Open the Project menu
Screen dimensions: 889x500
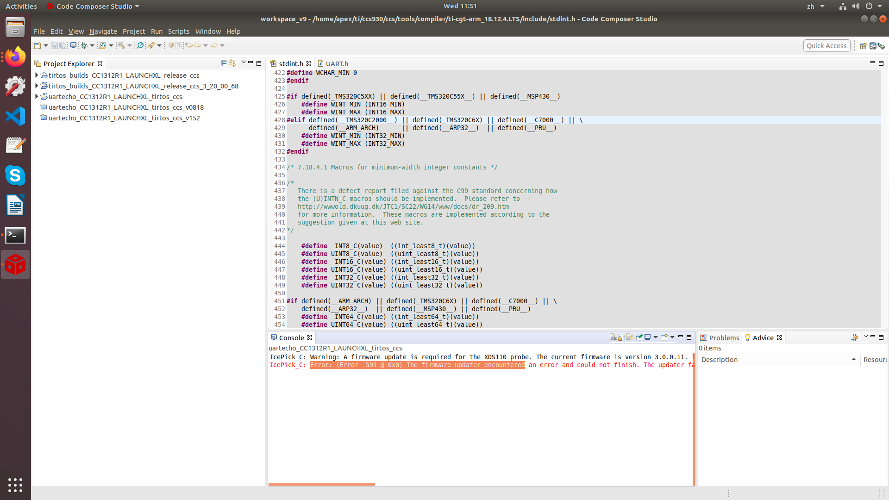coord(134,31)
